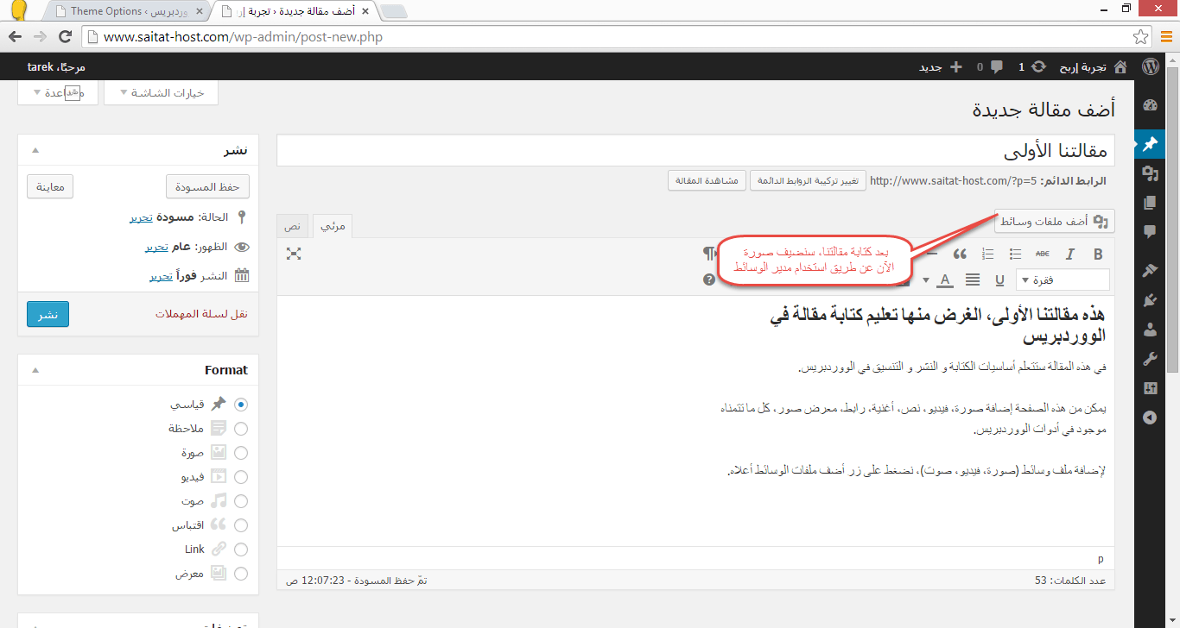Toggle distraction-free fullscreen writing mode

point(294,254)
